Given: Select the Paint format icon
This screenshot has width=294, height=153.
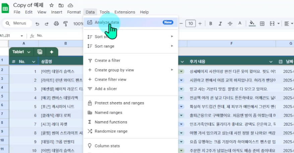Looking at the screenshot, I should pos(65,24).
